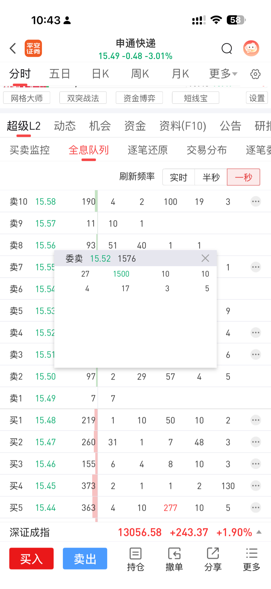Select the 一秒 refresh option
This screenshot has height=589, width=271.
tap(243, 177)
